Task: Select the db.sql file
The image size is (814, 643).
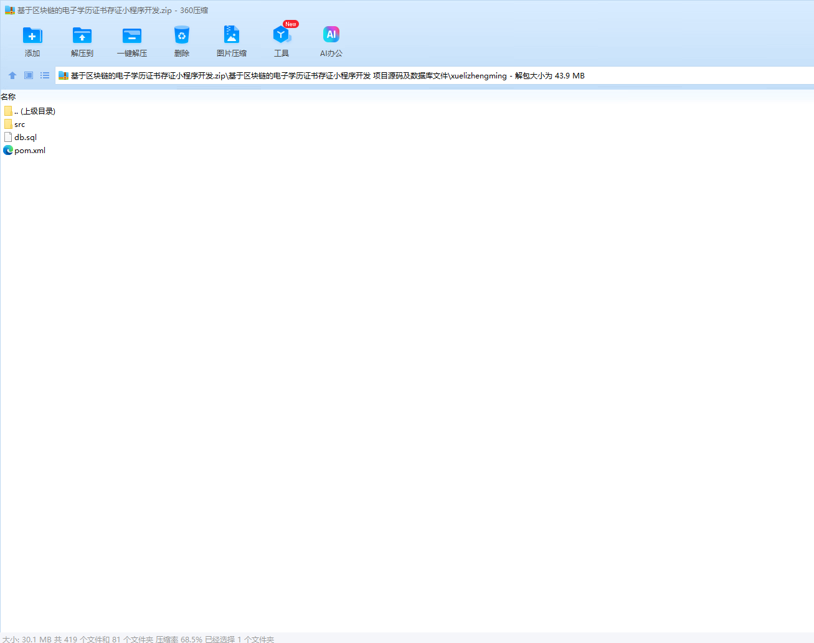Action: pyautogui.click(x=20, y=137)
